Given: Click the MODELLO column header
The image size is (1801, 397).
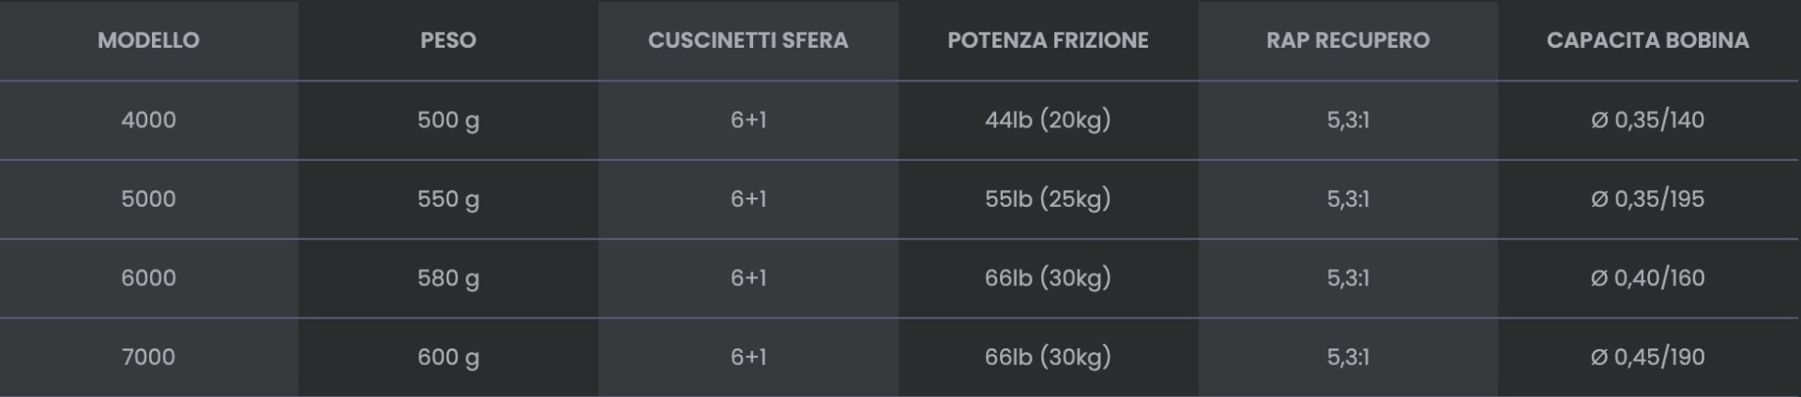Looking at the screenshot, I should (148, 40).
